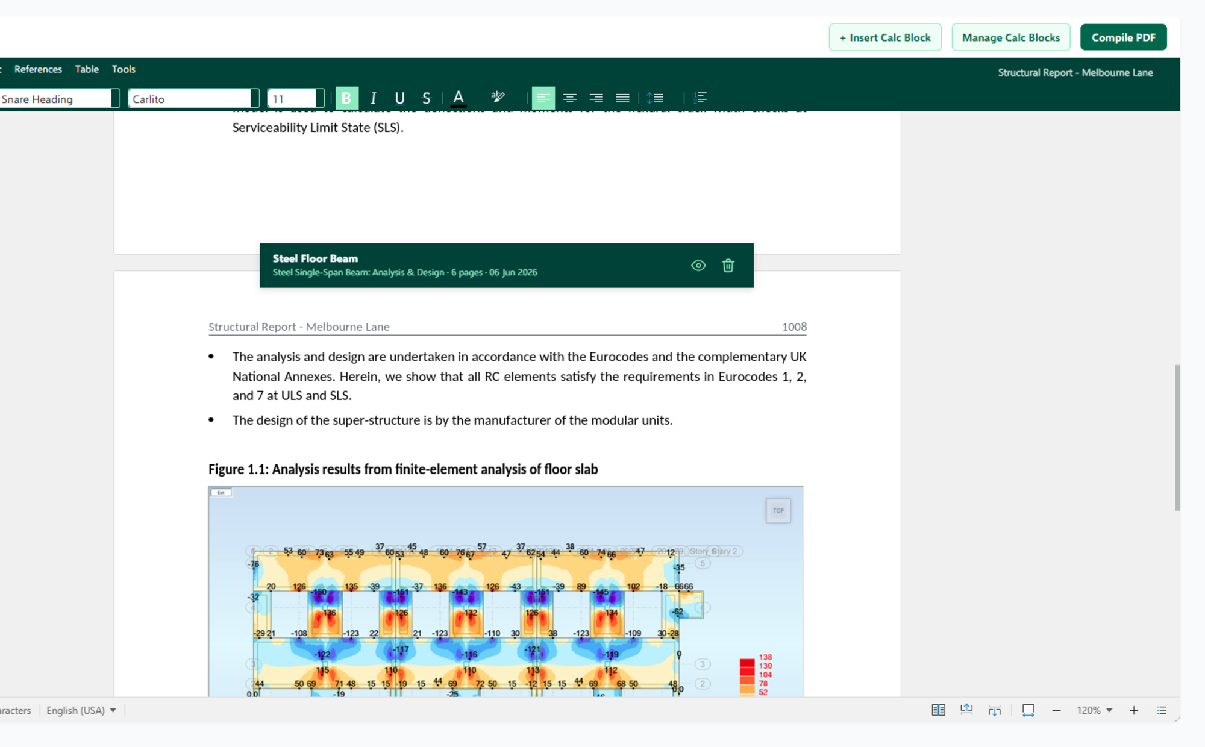The height and width of the screenshot is (747, 1205).
Task: Click the status bar list options icon
Action: click(1162, 710)
